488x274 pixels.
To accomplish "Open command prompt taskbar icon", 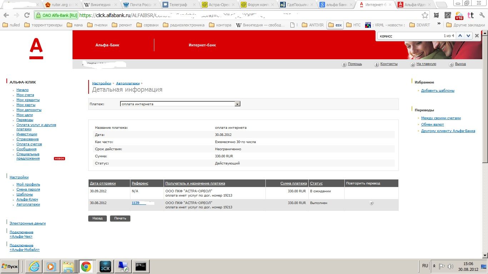I will pyautogui.click(x=141, y=267).
